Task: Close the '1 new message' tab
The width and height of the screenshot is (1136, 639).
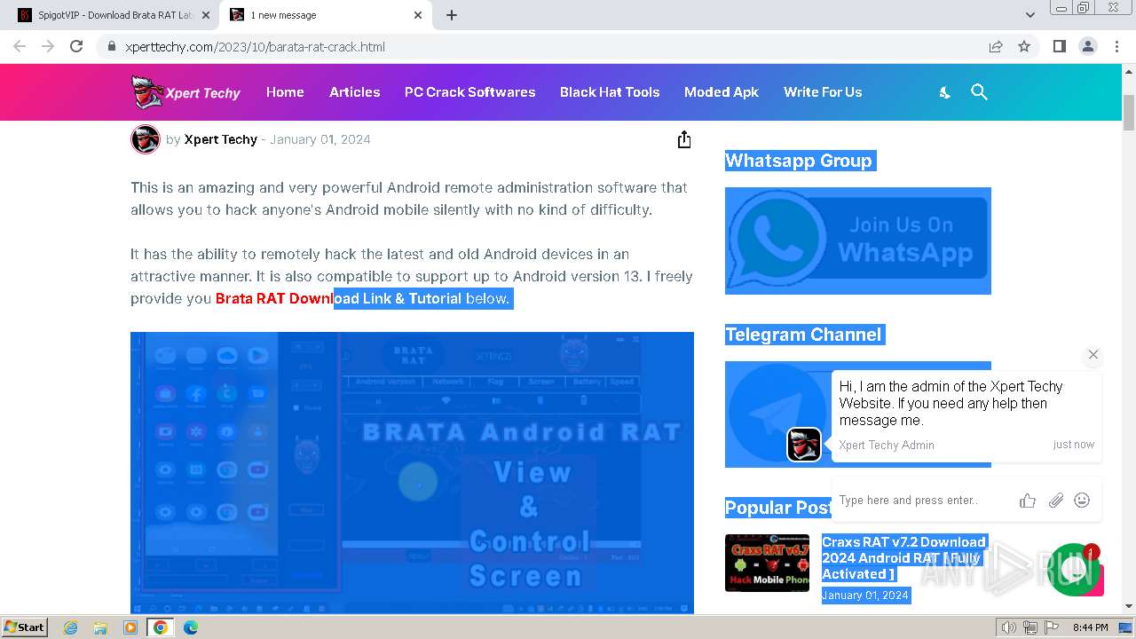Action: pos(418,15)
